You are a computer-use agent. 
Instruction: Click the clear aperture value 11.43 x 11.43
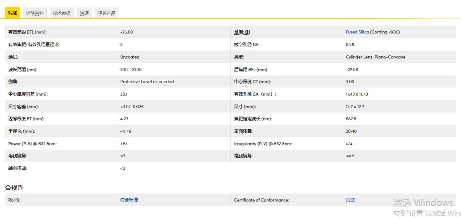pyautogui.click(x=357, y=94)
